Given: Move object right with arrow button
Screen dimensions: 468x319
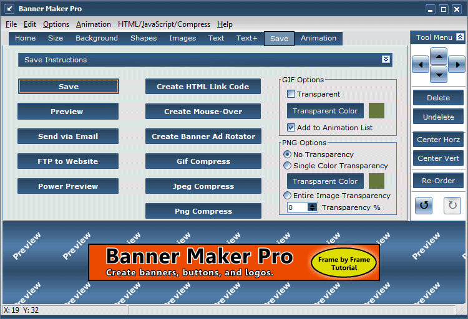Looking at the screenshot, I should click(x=457, y=64).
